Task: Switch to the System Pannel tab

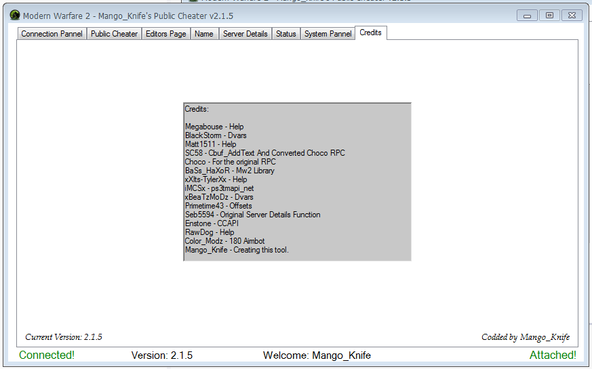Action: (328, 34)
